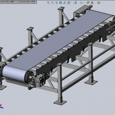Select the Zoom to Area tool
This screenshot has height=115, width=115.
[52, 3]
